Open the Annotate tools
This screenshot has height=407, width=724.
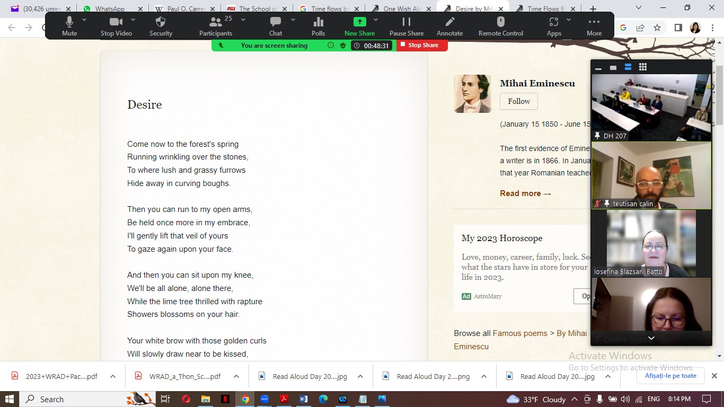[450, 25]
